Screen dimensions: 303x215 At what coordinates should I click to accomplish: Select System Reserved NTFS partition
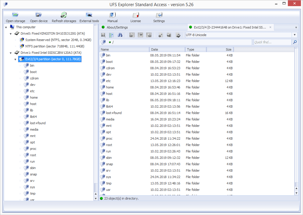point(58,40)
